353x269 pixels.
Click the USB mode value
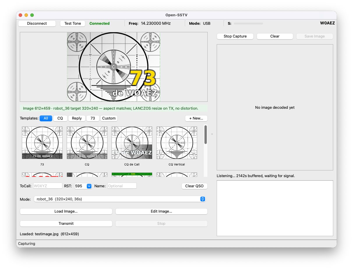pyautogui.click(x=207, y=24)
